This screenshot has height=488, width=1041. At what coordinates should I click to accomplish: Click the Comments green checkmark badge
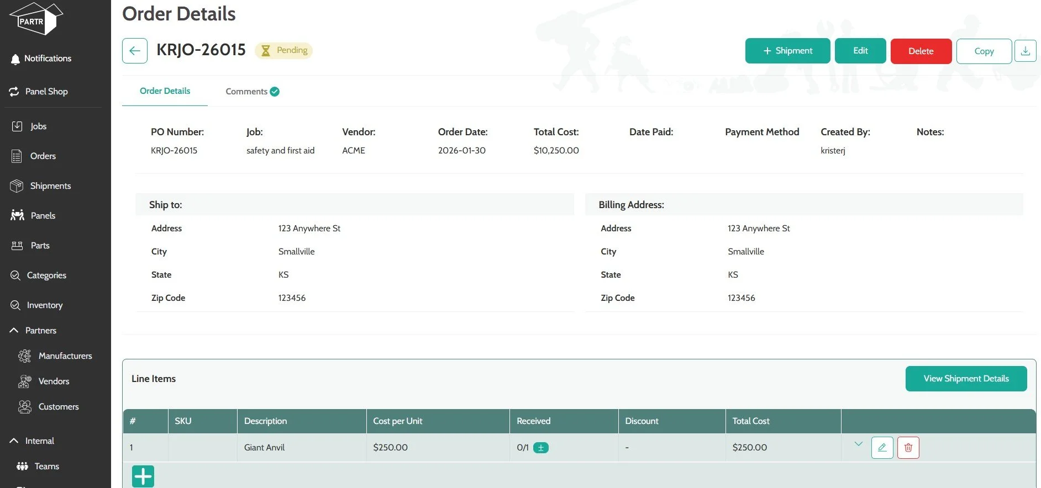(275, 92)
